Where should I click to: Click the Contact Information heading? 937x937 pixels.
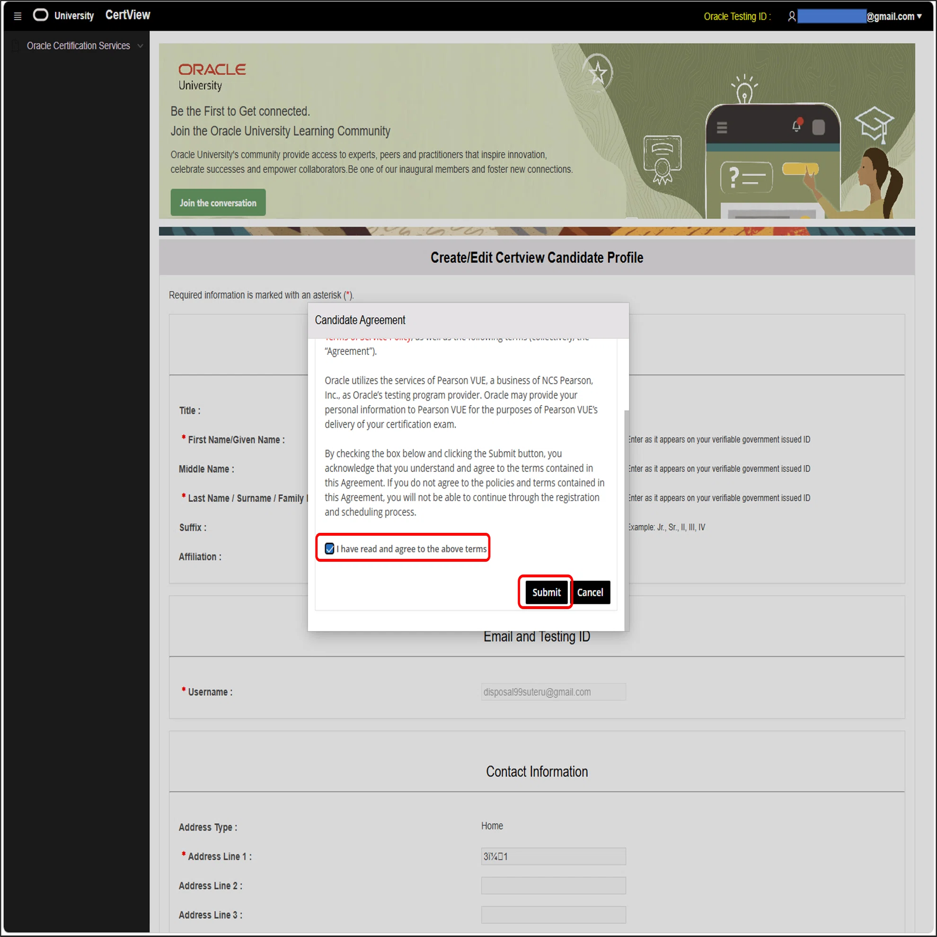[537, 771]
